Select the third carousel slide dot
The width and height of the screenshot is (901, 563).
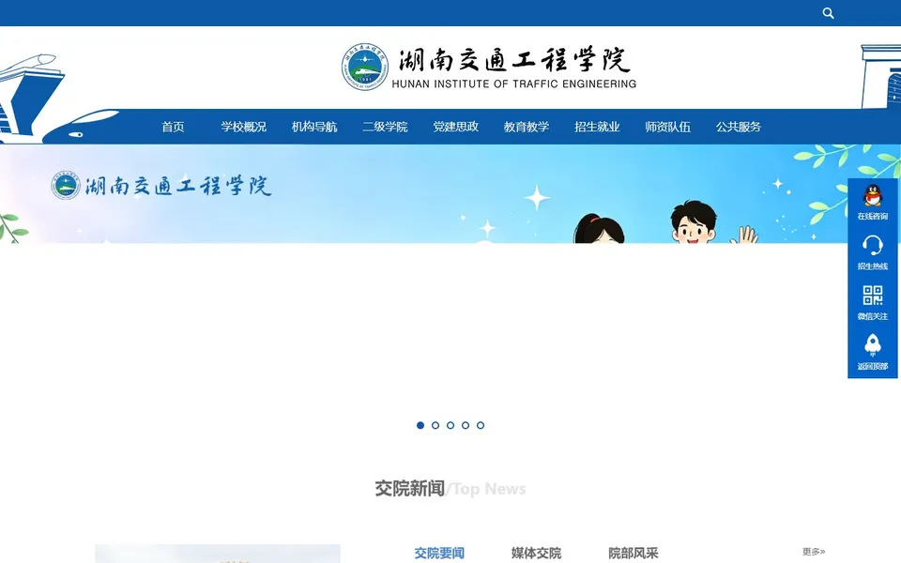pos(450,425)
